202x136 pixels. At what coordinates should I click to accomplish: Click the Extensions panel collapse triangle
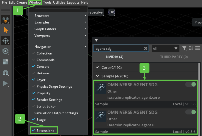(96, 40)
